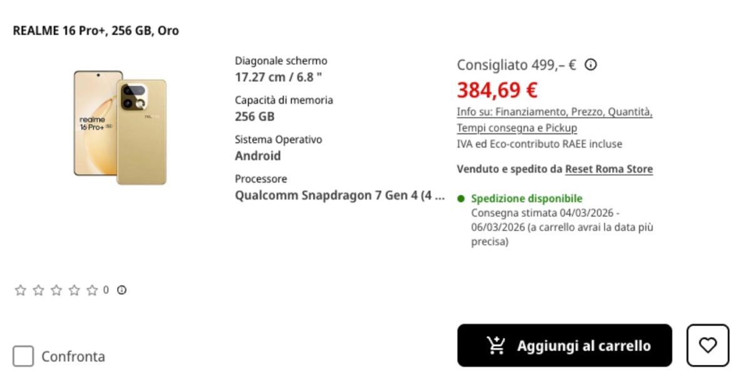
Task: Click the middle star in the rating row
Action: tap(56, 290)
